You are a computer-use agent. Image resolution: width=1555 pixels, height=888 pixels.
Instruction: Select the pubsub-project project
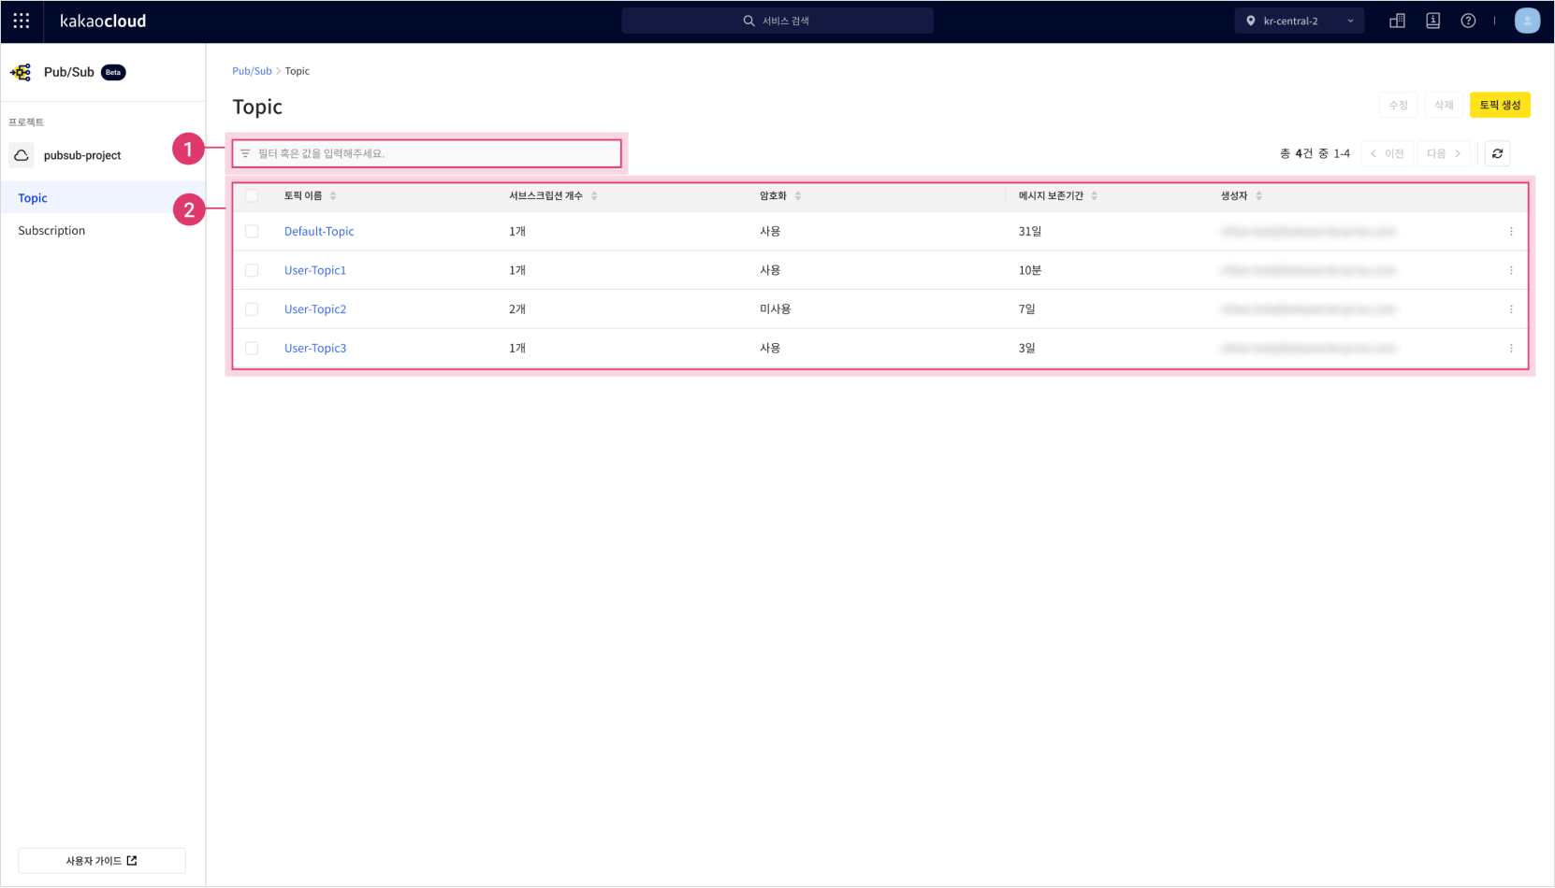(x=82, y=155)
